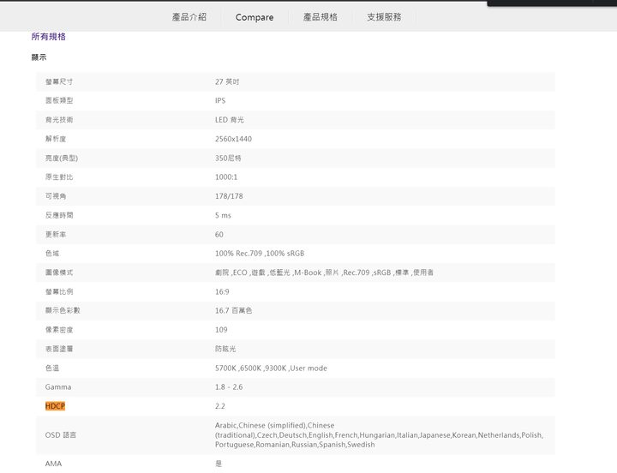
Task: Click the pixel density value 109
Action: pyautogui.click(x=221, y=330)
